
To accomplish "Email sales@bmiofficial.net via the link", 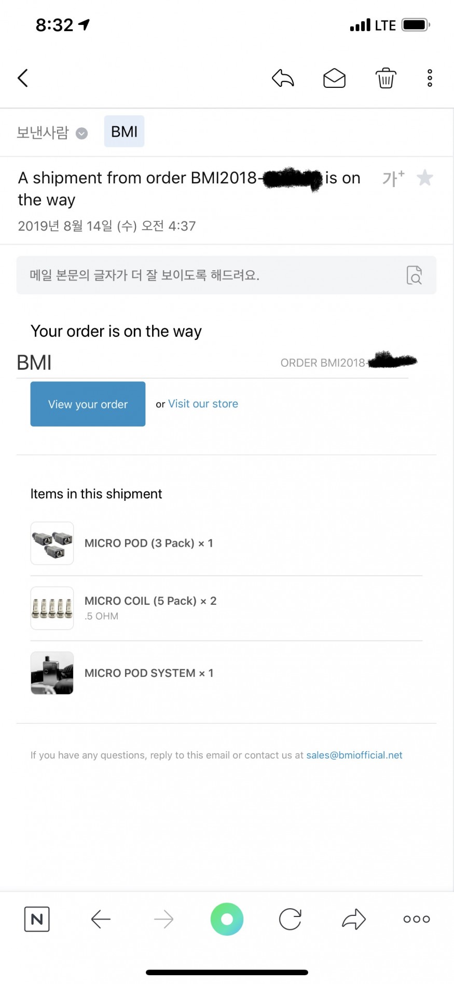I will 354,755.
